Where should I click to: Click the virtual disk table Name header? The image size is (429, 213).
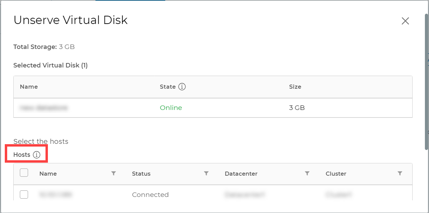[x=29, y=87]
